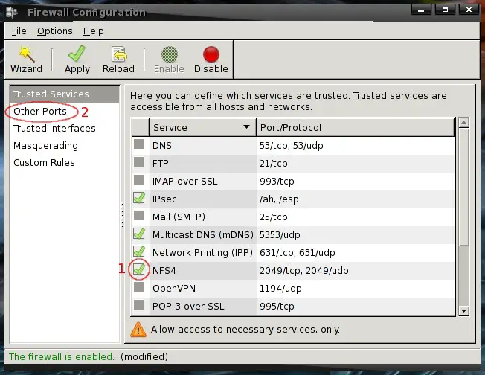The image size is (485, 375).
Task: Uncheck the NFS4 service checkbox
Action: coord(138,269)
